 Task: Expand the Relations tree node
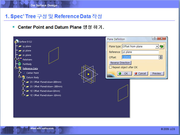click(x=16, y=60)
